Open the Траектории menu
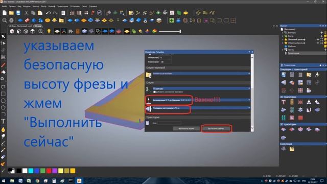Screen dimensions: 327x184 pos(62,7)
